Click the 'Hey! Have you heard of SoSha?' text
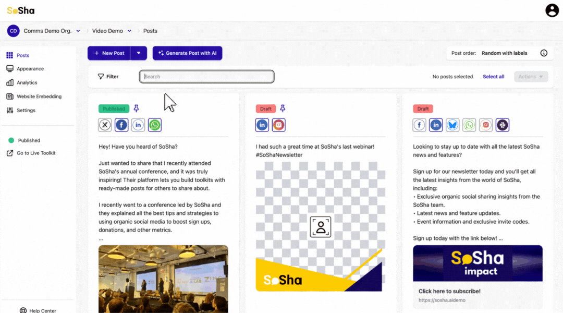The width and height of the screenshot is (563, 313). tap(138, 147)
